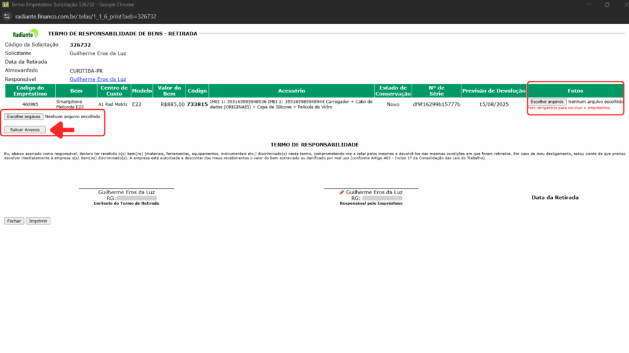Click the large red arrow annotation

pos(62,129)
